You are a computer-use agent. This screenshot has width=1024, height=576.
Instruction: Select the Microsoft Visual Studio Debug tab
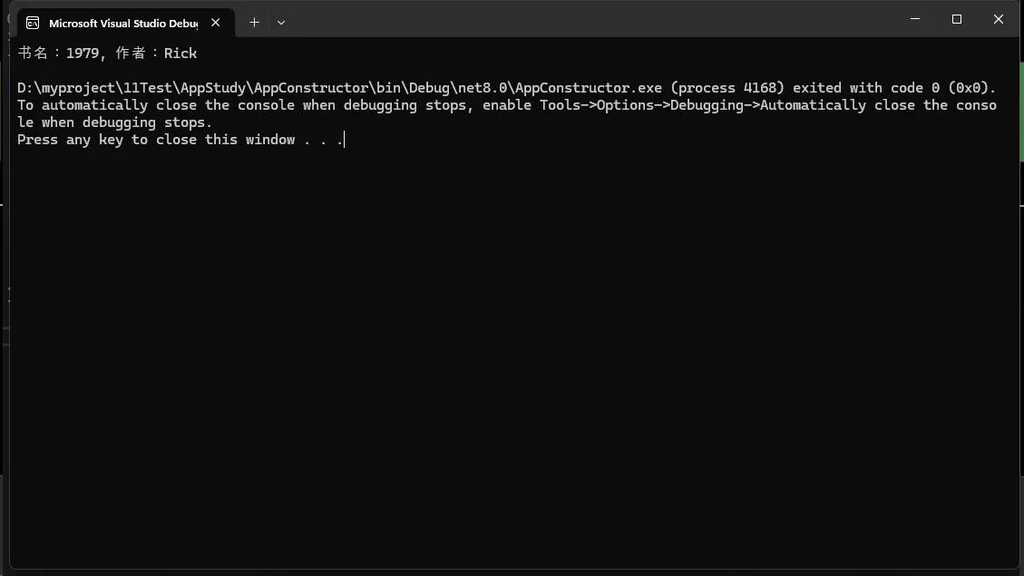coord(125,23)
